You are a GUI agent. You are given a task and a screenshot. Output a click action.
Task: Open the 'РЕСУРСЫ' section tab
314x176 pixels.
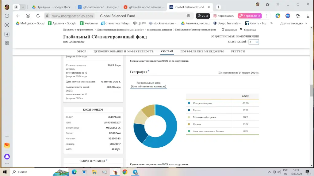click(238, 51)
